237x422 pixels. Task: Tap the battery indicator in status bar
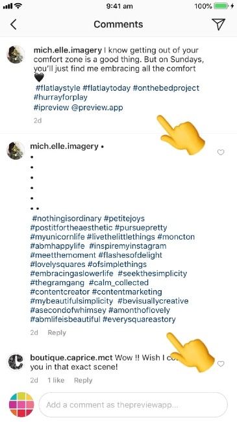coord(221,6)
